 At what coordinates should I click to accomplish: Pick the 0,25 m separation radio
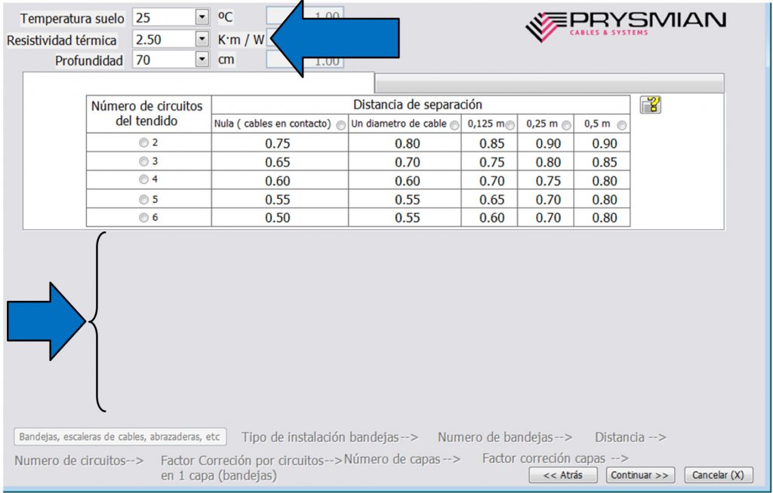(566, 126)
